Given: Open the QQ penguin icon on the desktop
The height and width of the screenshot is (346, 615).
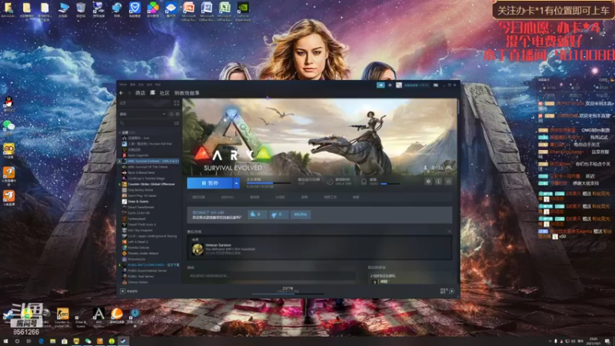Looking at the screenshot, I should [x=8, y=104].
